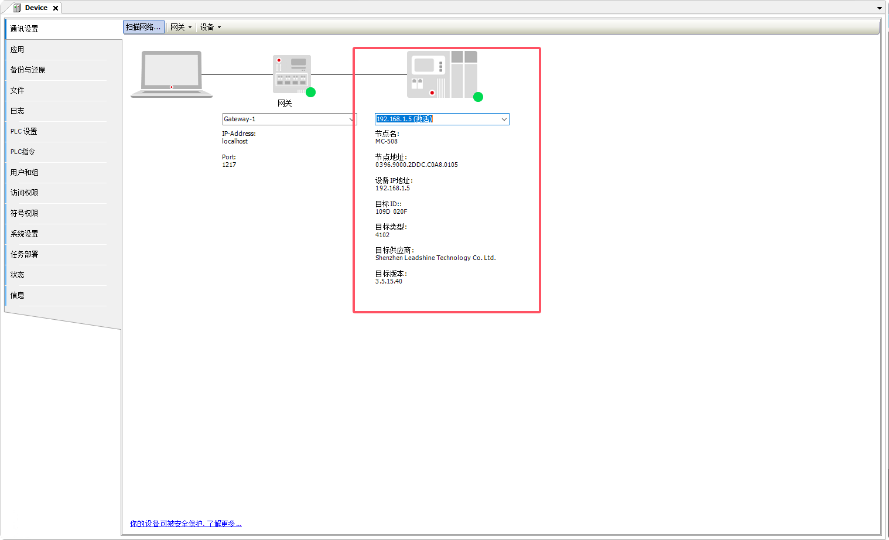The image size is (889, 540).
Task: Open the tab list dropdown arrow at top right
Action: coord(880,8)
